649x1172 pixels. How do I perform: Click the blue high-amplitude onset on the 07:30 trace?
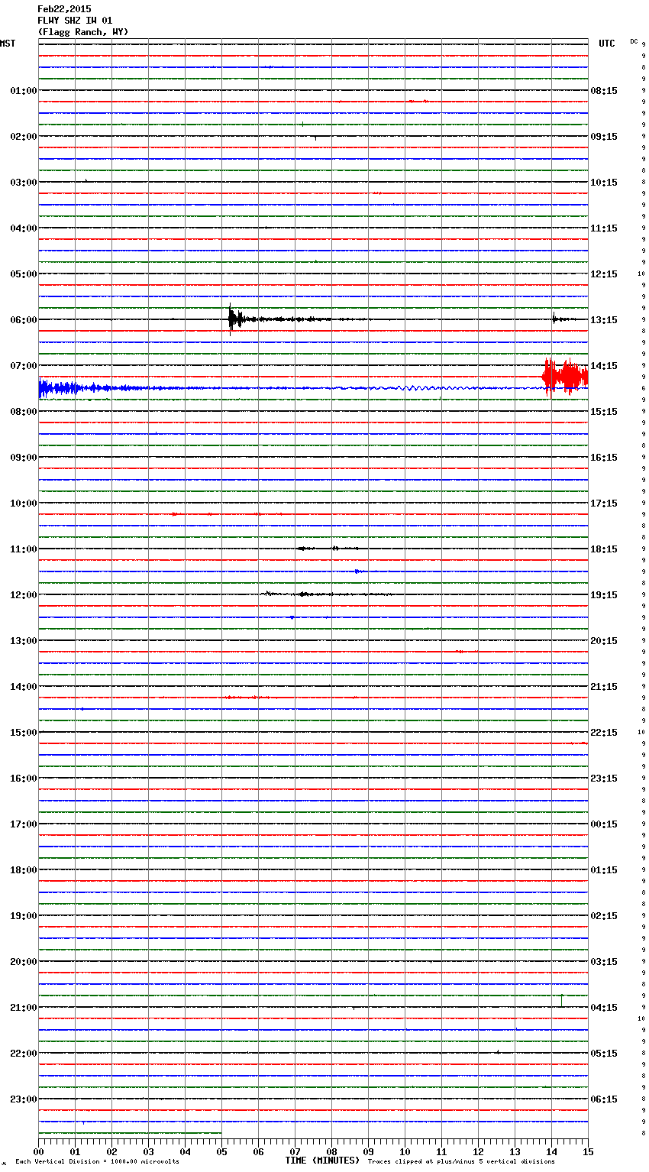point(57,388)
